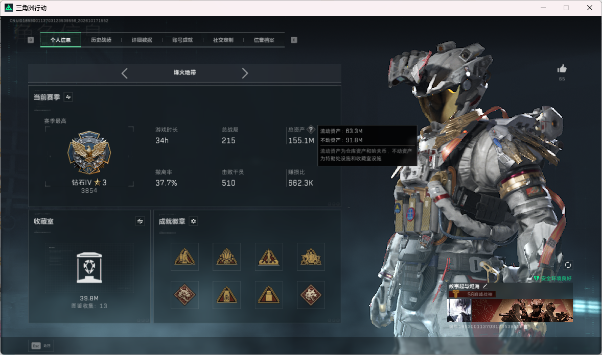Viewport: 602px width, 355px height.
Task: Click the 钻石IV rank emblem
Action: click(89, 153)
